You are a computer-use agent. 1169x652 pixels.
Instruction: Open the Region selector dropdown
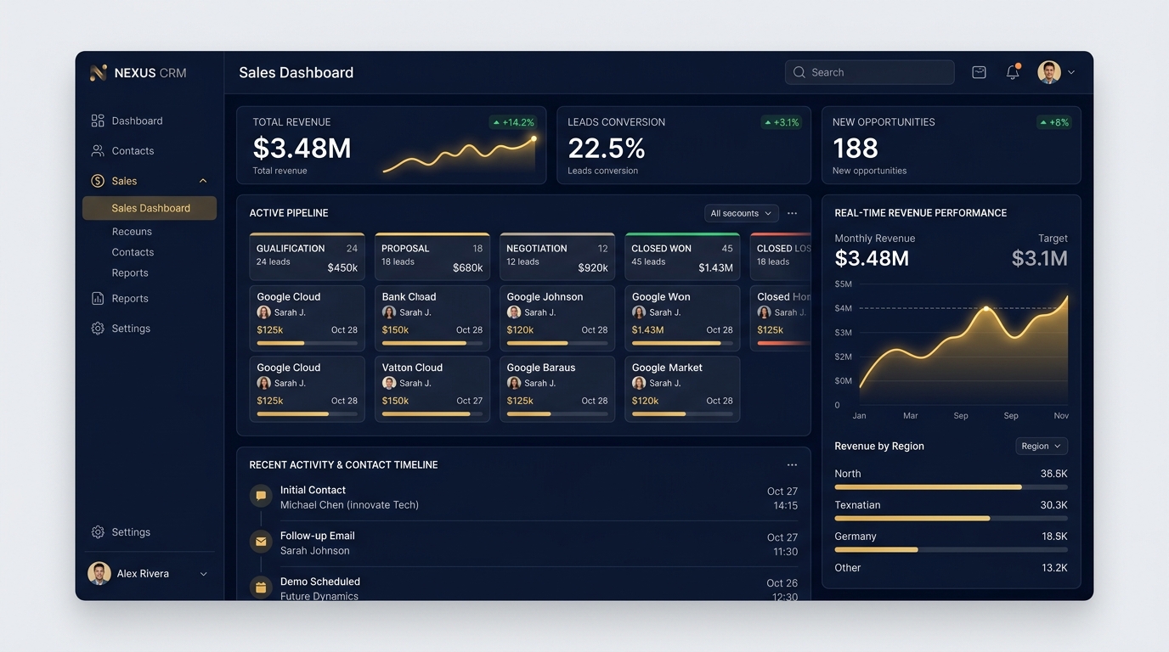[1042, 446]
